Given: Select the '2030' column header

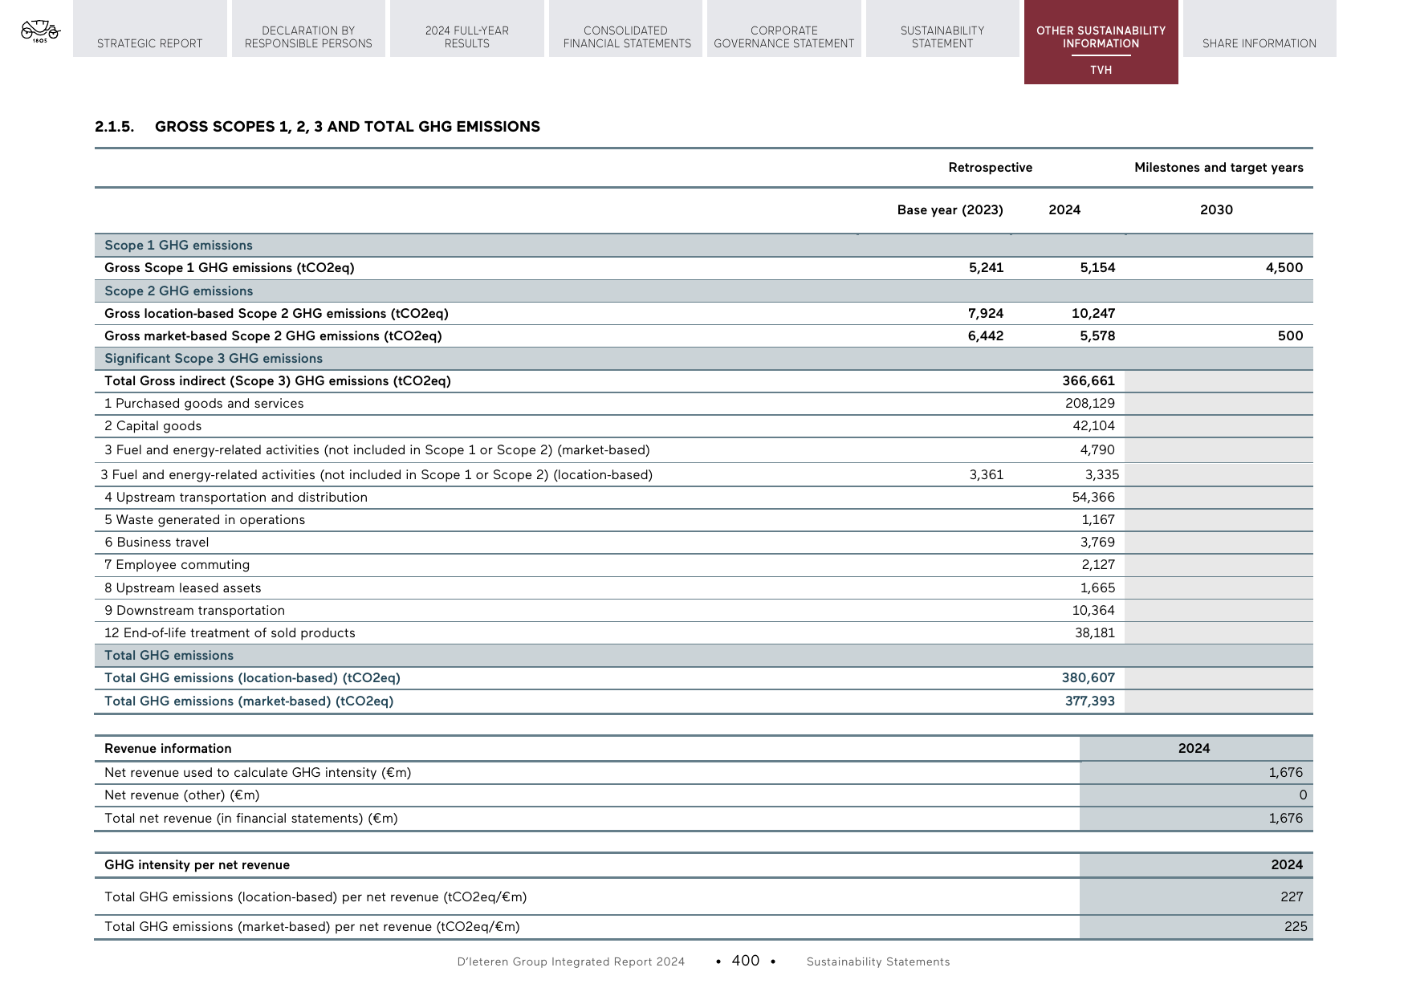Looking at the screenshot, I should coord(1216,210).
